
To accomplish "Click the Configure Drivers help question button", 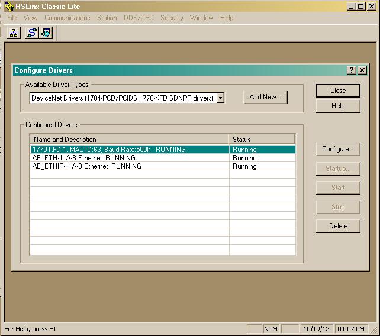I will coord(352,70).
